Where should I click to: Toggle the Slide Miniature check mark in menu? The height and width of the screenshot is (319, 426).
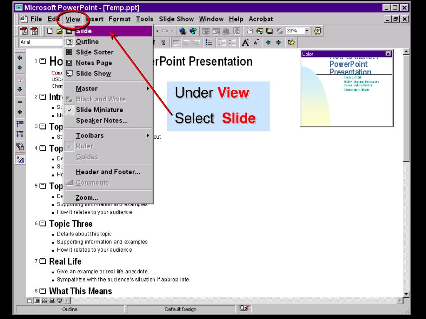[x=69, y=110]
